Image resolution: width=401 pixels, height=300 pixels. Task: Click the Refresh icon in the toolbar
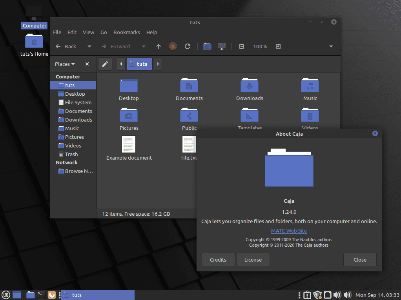[188, 46]
